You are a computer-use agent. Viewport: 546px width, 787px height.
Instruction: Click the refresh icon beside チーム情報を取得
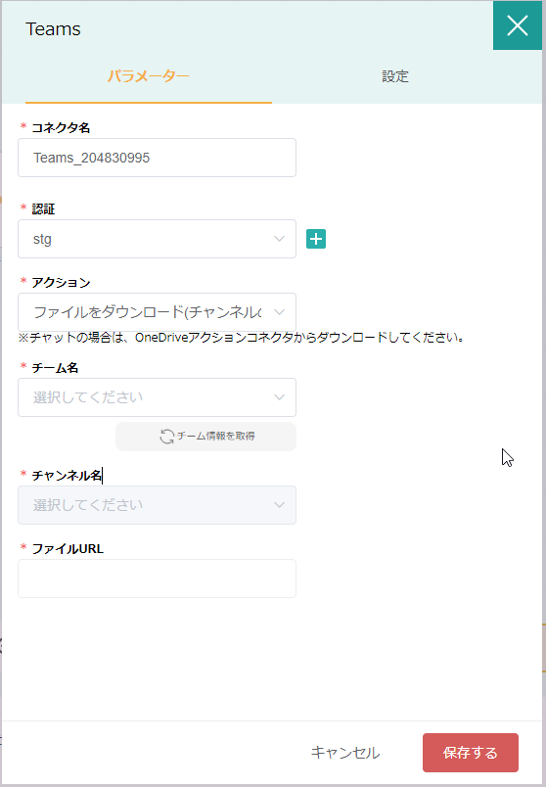coord(166,437)
